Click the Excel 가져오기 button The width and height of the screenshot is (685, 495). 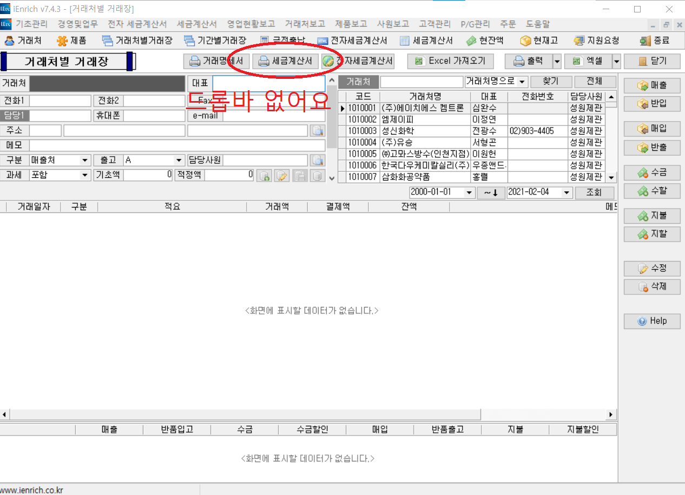450,61
